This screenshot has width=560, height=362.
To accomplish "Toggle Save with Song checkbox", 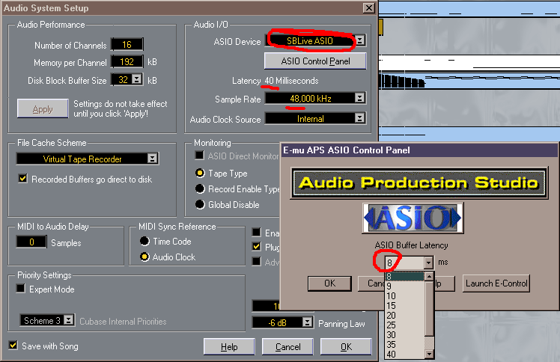I will point(13,346).
